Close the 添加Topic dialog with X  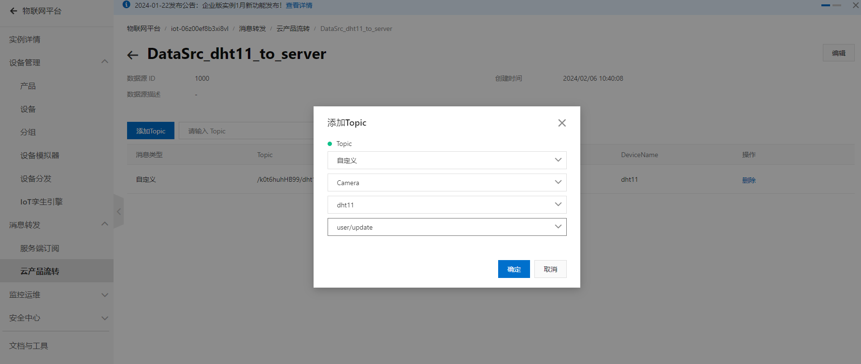562,123
